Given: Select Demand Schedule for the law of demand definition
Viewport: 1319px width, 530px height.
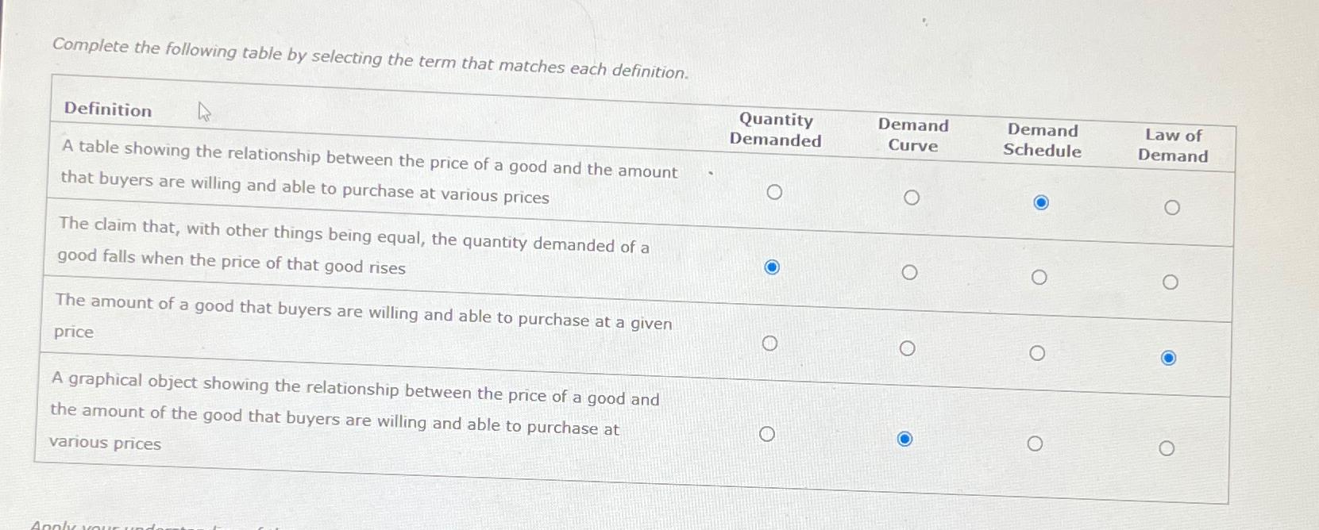Looking at the screenshot, I should pos(1039,277).
